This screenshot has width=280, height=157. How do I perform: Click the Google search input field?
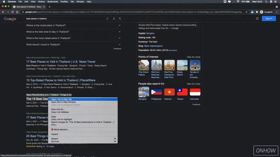(65, 18)
